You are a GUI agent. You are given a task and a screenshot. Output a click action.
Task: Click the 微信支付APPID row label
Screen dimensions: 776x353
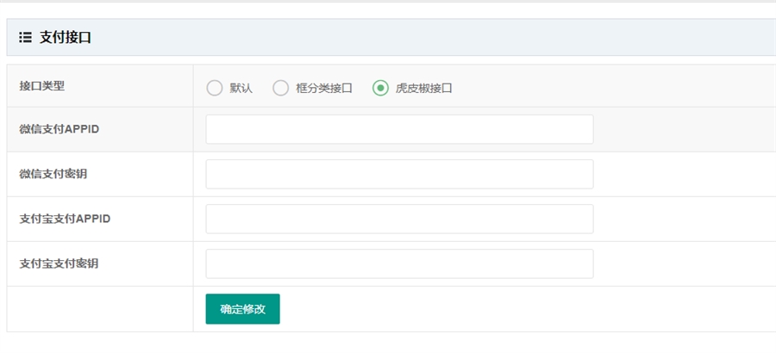(x=59, y=129)
